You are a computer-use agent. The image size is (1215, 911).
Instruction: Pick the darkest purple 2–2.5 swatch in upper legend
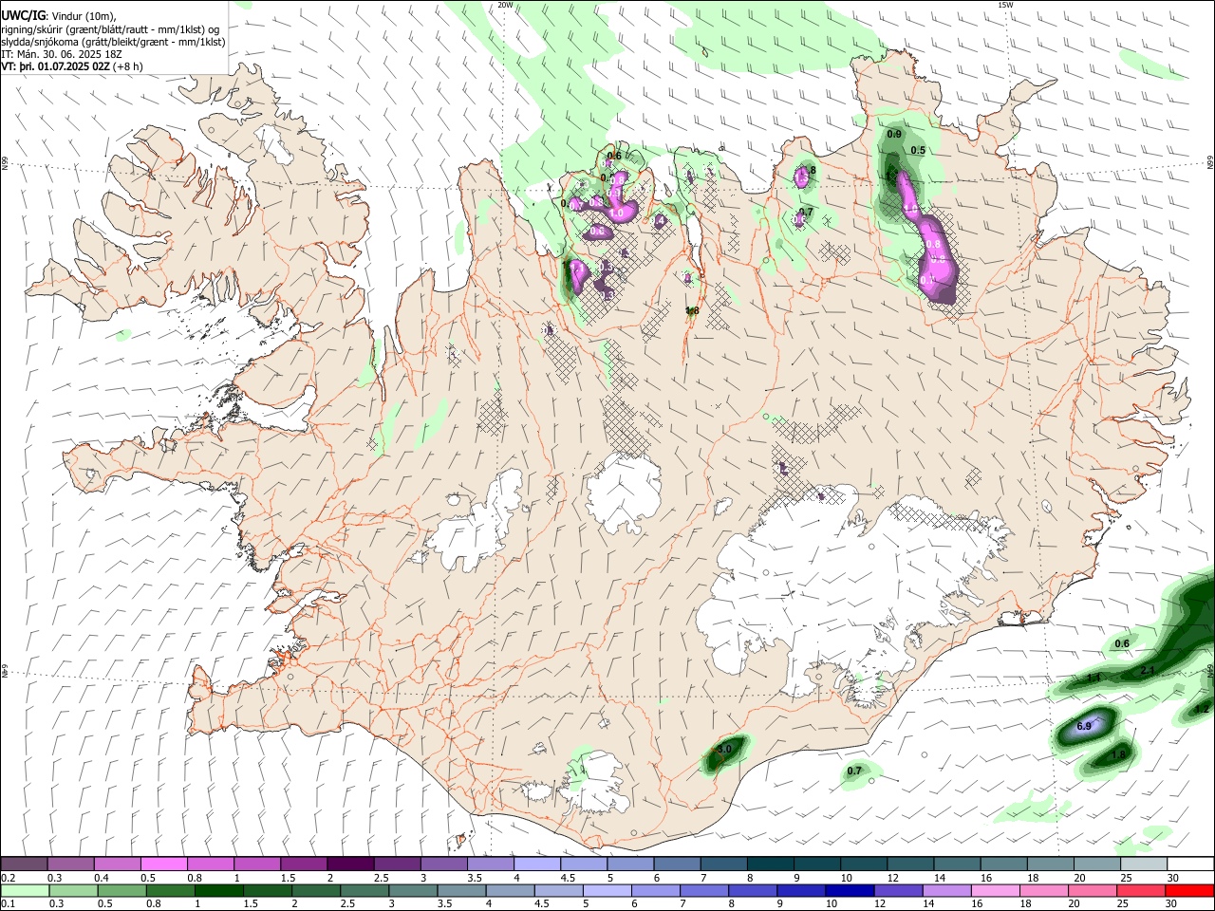(x=350, y=865)
